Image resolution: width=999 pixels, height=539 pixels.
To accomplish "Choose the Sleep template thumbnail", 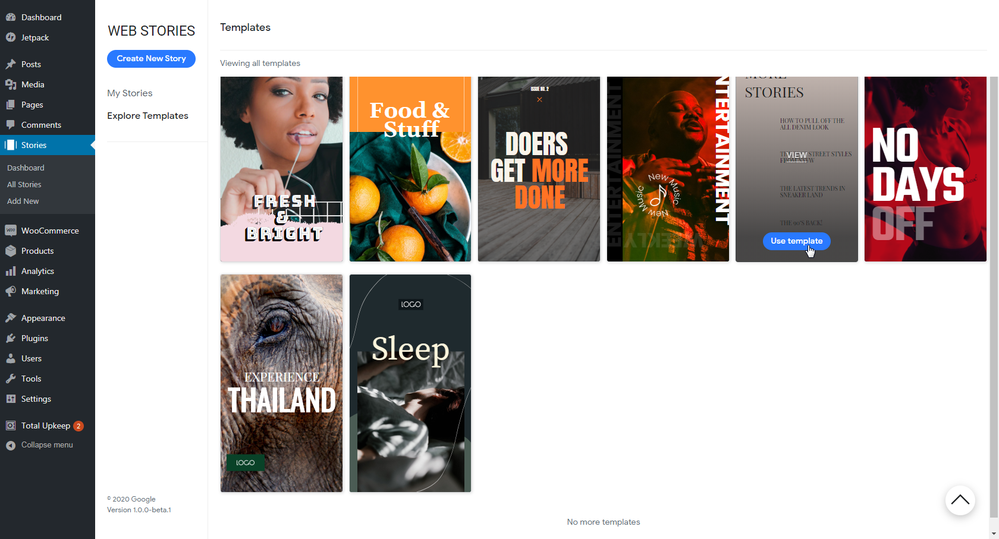I will tap(410, 383).
